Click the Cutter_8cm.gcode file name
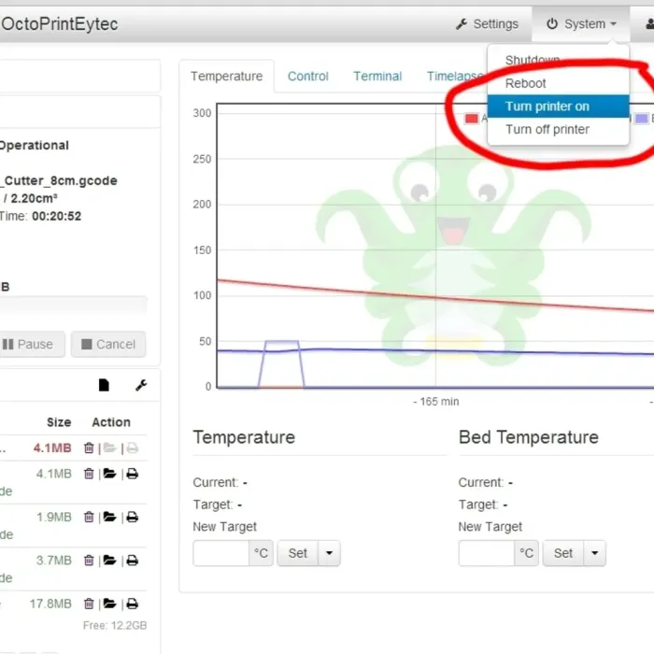654x654 pixels. tap(59, 180)
